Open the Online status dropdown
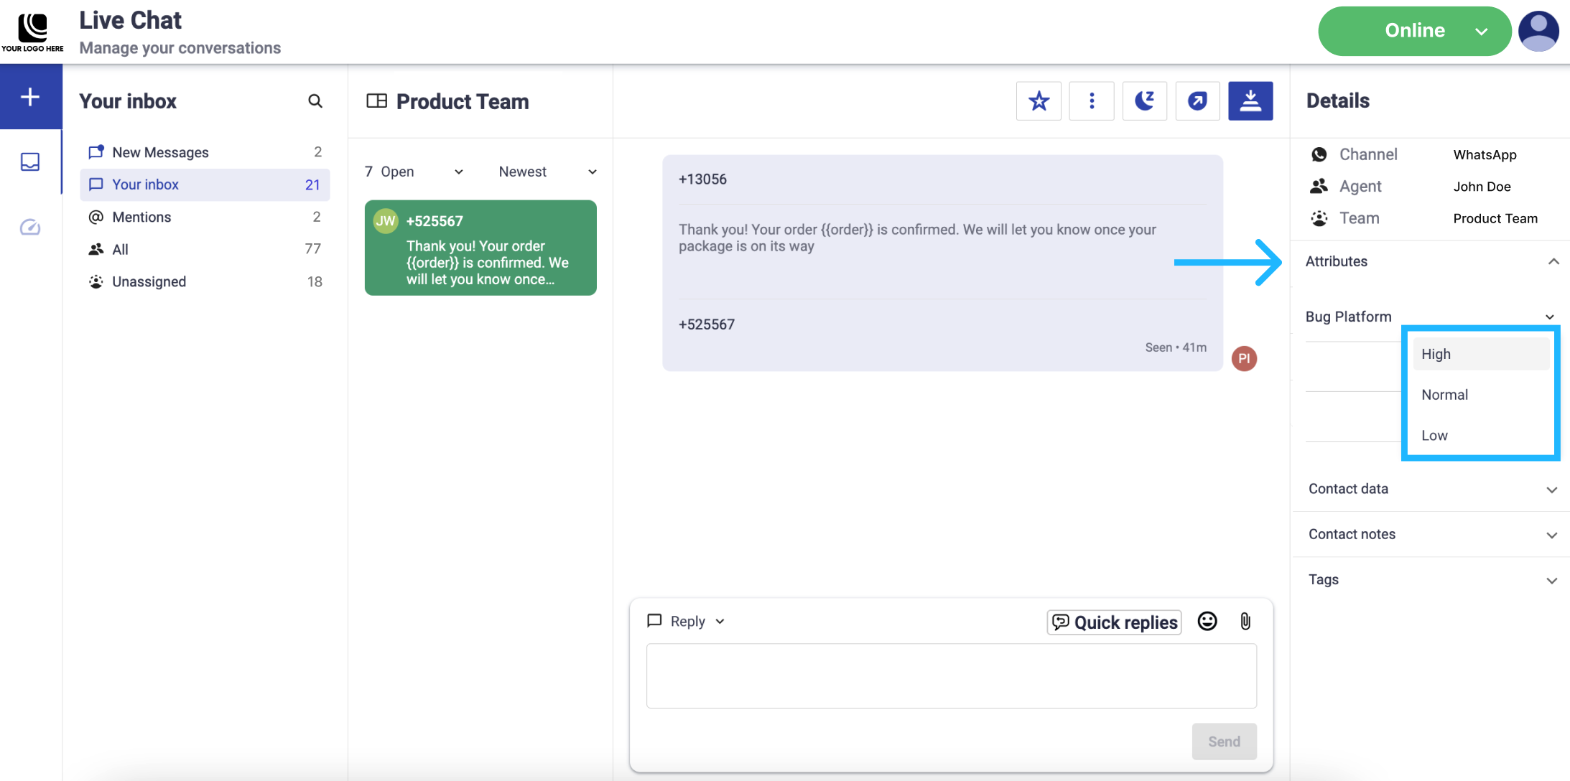Image resolution: width=1570 pixels, height=781 pixels. pos(1414,31)
